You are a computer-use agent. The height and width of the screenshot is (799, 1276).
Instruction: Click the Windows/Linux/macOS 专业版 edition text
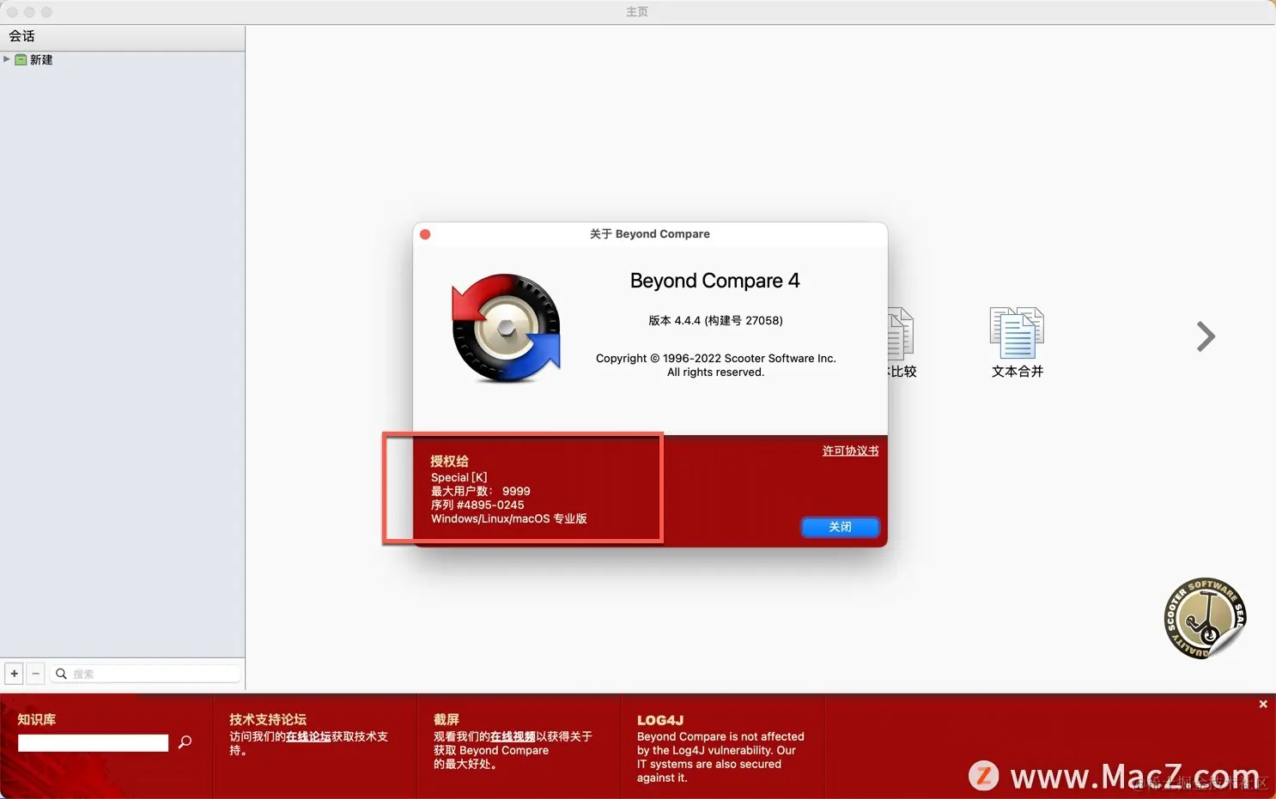click(509, 518)
